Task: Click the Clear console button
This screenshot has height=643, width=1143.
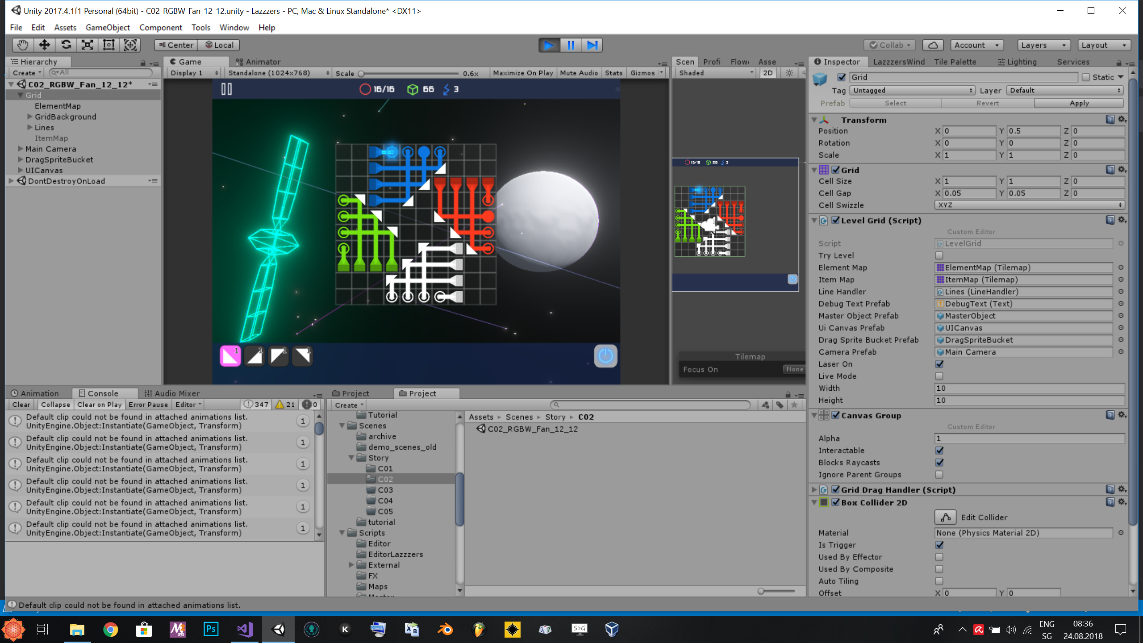Action: pyautogui.click(x=21, y=405)
